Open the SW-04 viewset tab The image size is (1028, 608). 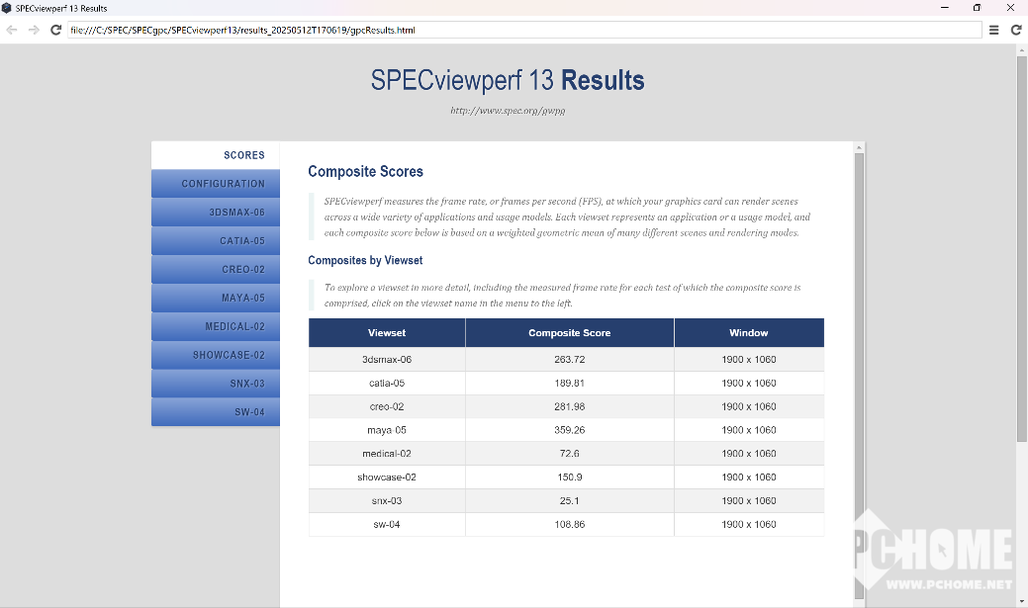(216, 412)
